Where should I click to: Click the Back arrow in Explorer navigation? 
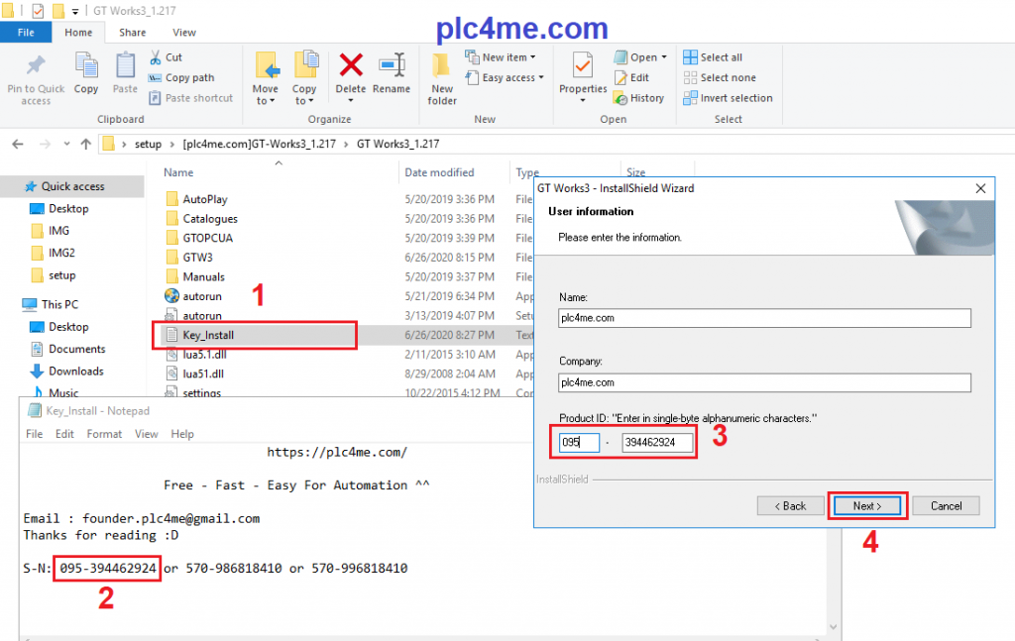(18, 144)
